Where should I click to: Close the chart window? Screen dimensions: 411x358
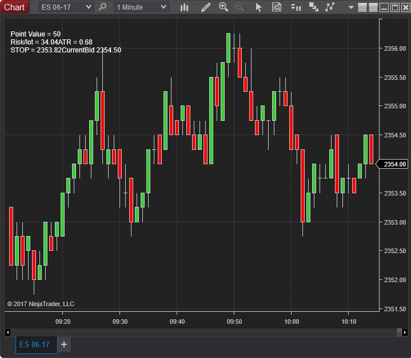coord(405,7)
